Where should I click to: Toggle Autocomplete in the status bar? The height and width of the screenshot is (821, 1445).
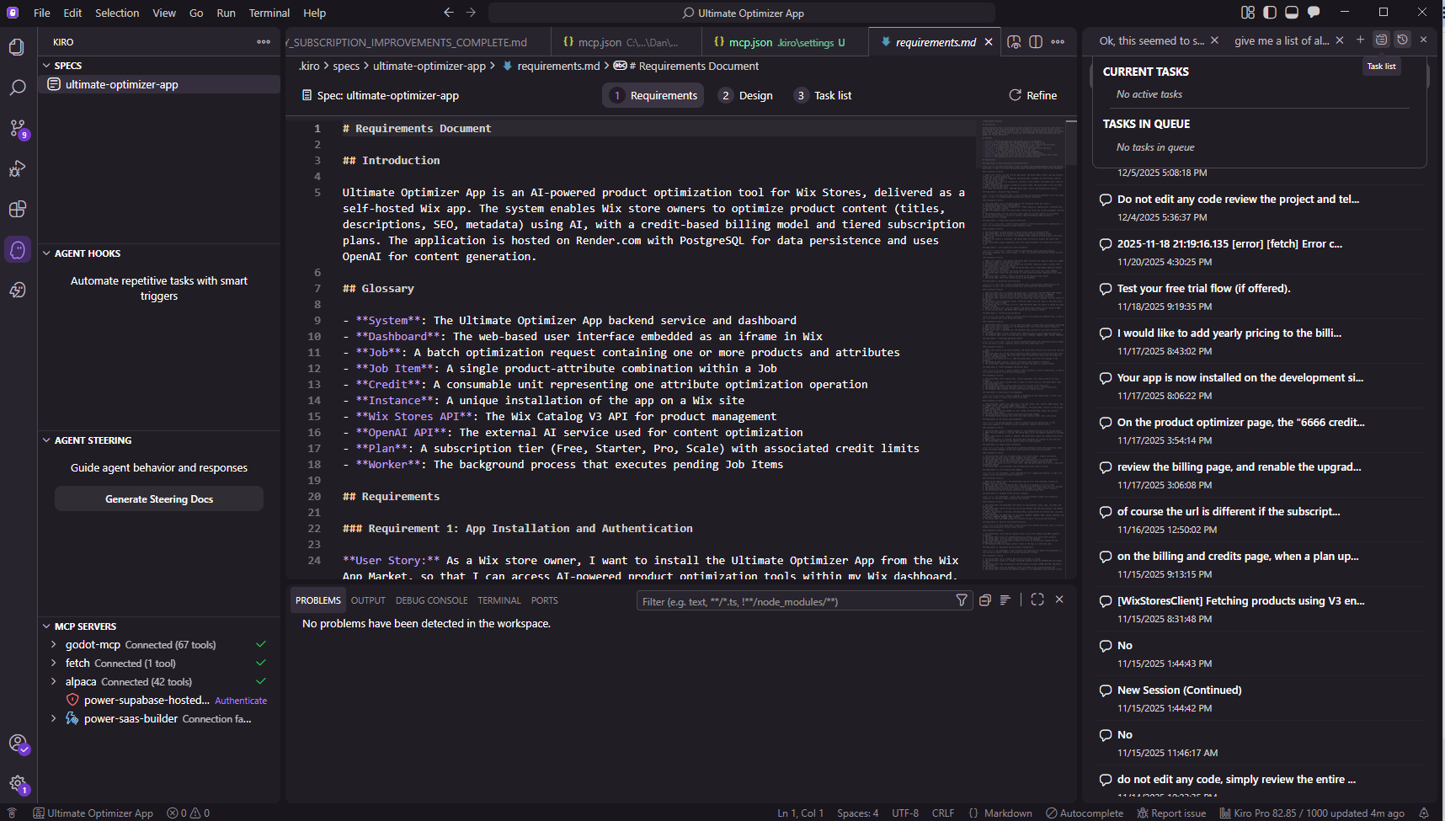tap(1085, 813)
